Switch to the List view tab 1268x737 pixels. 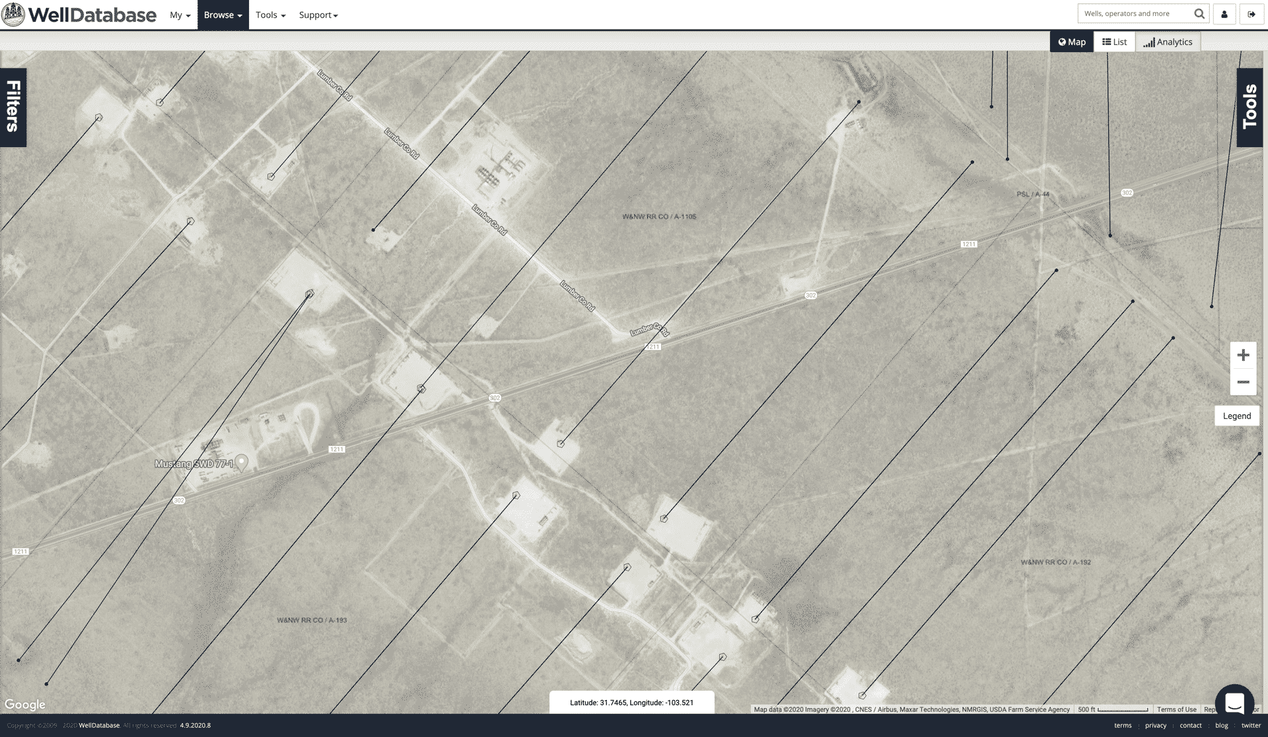point(1114,42)
